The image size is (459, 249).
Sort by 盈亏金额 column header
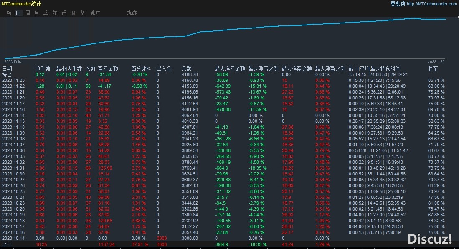[108, 69]
